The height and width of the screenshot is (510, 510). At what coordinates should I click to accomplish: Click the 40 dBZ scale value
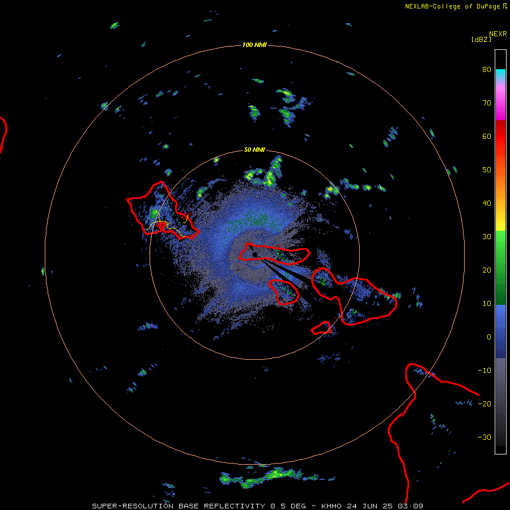[487, 203]
